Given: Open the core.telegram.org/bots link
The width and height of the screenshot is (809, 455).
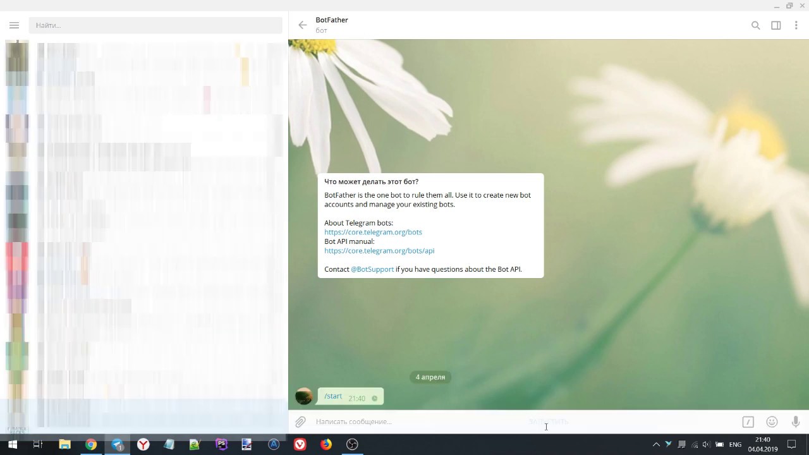Looking at the screenshot, I should pyautogui.click(x=373, y=232).
